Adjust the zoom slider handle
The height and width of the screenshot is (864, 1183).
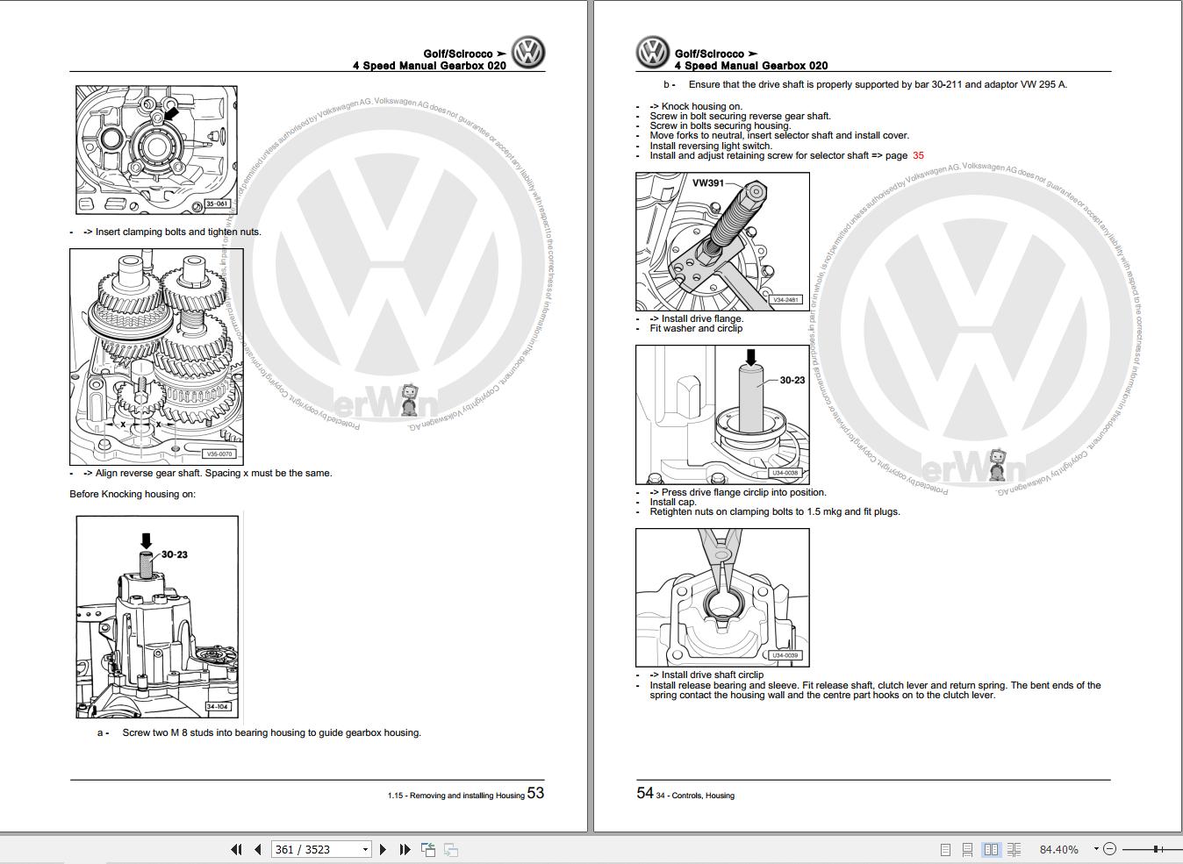click(1157, 848)
